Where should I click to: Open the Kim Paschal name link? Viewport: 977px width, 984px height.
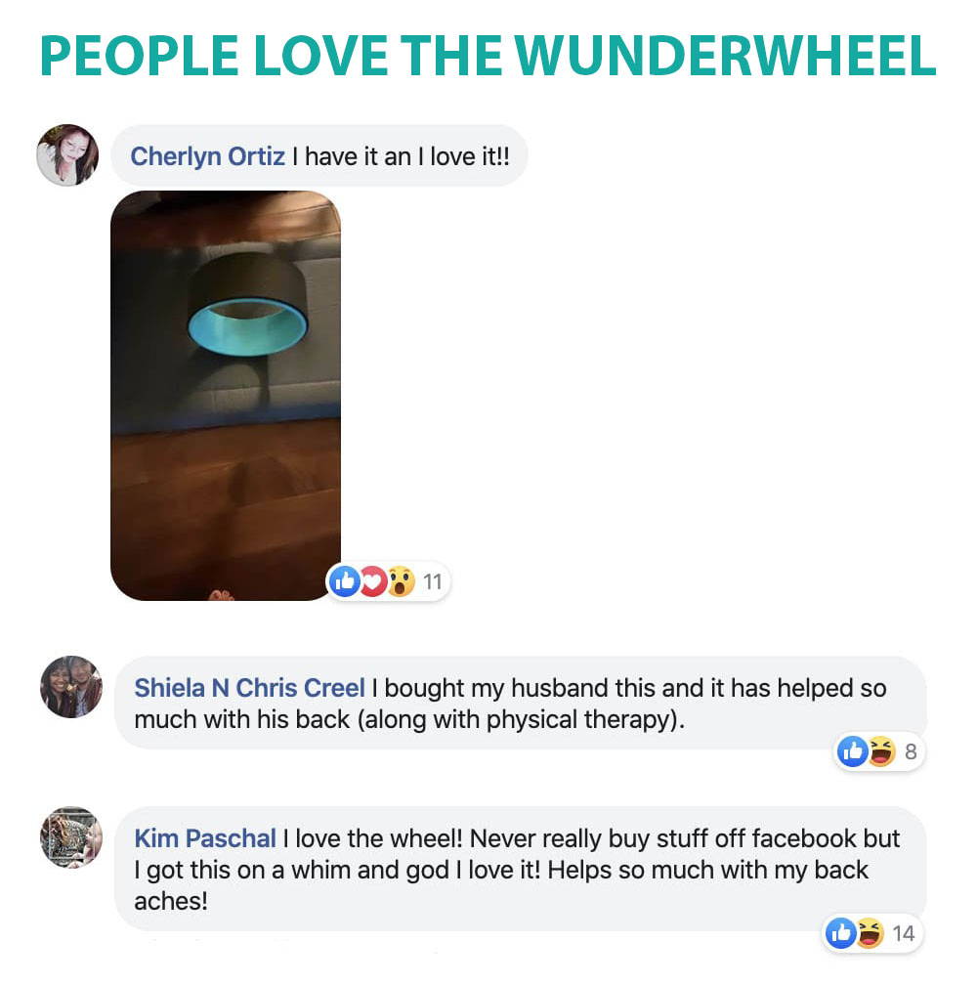coord(205,838)
